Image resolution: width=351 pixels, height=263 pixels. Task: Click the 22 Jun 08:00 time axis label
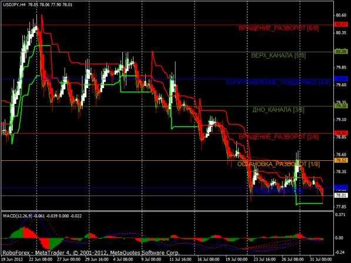point(41,259)
